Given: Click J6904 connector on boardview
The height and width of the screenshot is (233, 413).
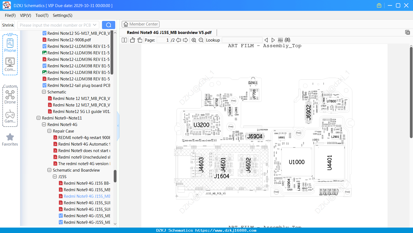Looking at the screenshot, I should [255, 136].
